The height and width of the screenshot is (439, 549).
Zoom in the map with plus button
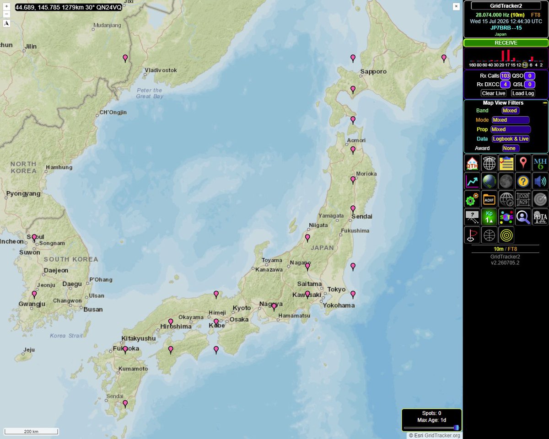click(x=7, y=6)
